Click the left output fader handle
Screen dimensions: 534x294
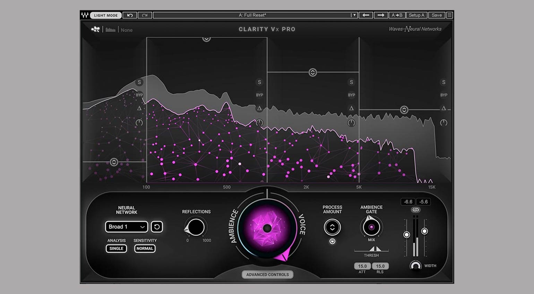406,235
